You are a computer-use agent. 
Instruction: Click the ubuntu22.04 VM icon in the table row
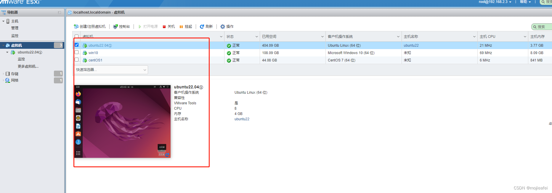click(x=85, y=46)
